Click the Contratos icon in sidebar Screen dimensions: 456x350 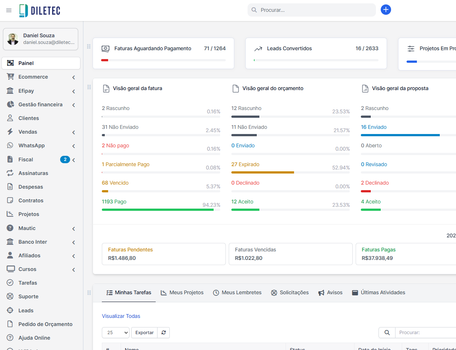10,200
